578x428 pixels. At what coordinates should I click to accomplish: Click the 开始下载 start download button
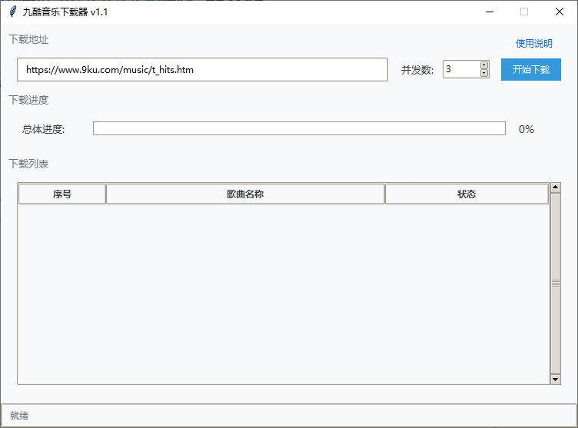pos(531,69)
